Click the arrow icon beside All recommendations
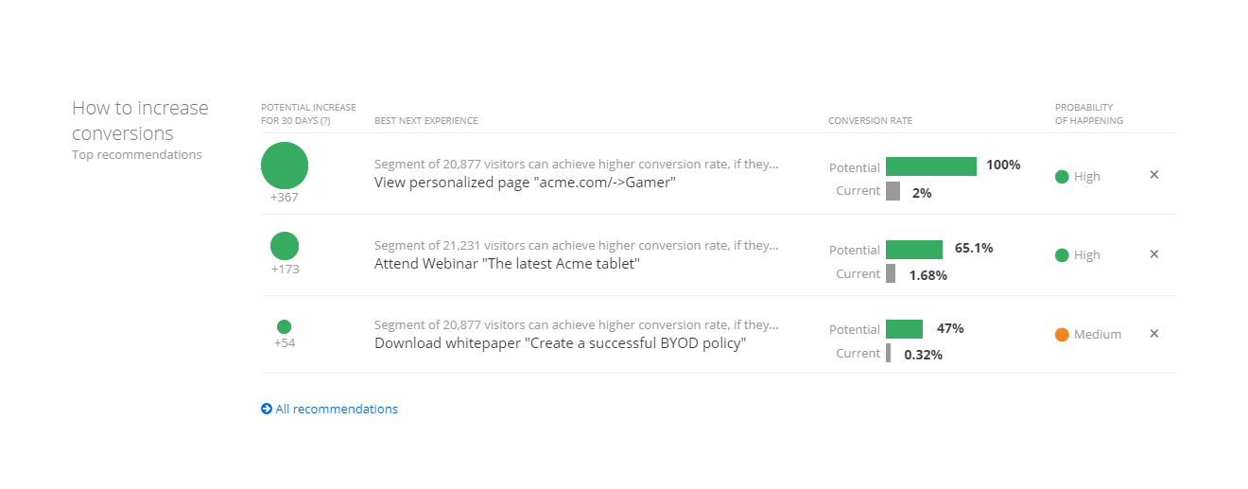Screen dimensions: 1248x489 (x=267, y=410)
